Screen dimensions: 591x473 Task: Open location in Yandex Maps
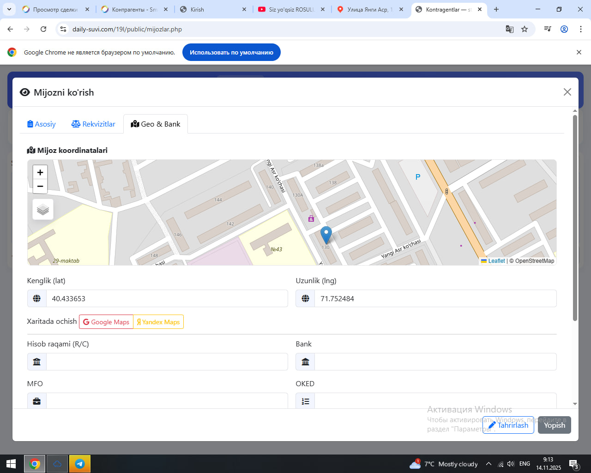(x=158, y=322)
